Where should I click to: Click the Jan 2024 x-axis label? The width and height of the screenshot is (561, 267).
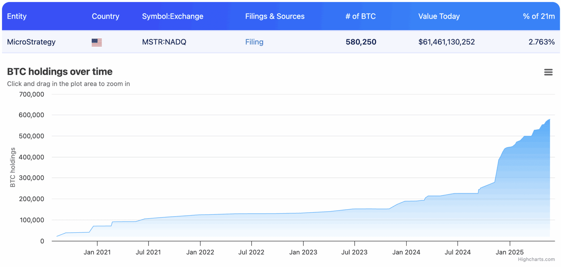[406, 252]
